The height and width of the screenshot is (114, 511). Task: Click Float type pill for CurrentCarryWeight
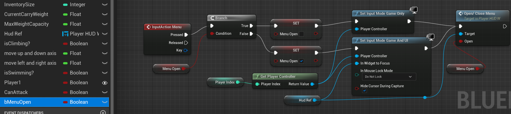[x=65, y=14]
